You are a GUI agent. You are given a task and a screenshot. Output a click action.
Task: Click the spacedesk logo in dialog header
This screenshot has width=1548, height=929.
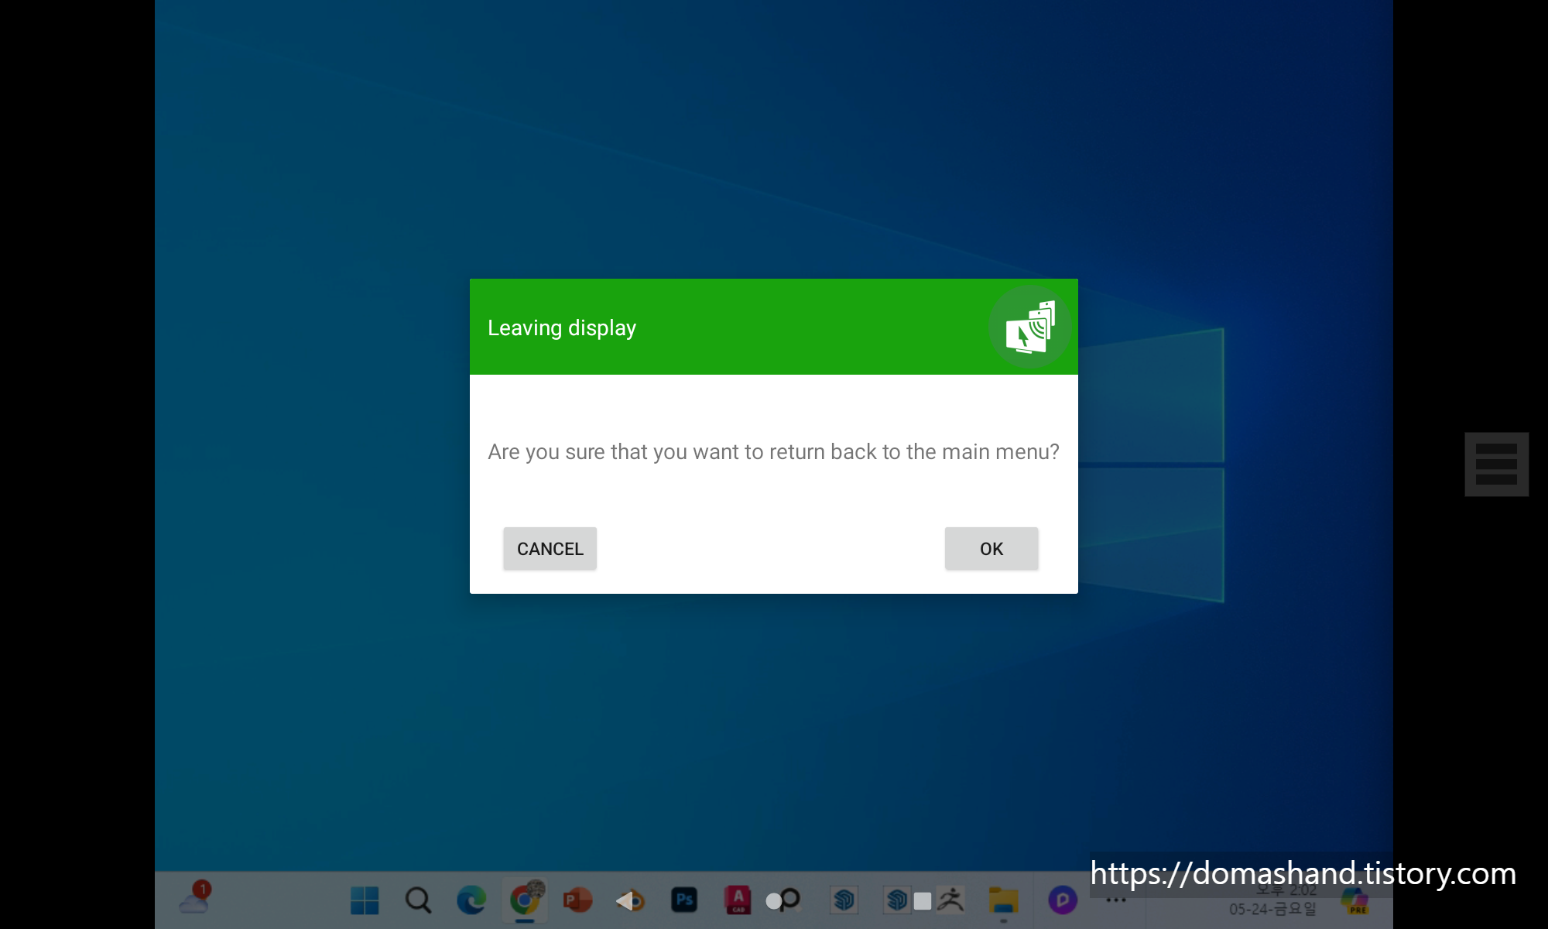pyautogui.click(x=1030, y=327)
